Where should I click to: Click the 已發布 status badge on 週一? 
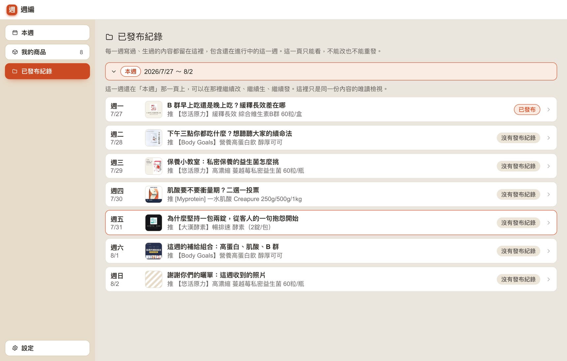click(x=527, y=110)
